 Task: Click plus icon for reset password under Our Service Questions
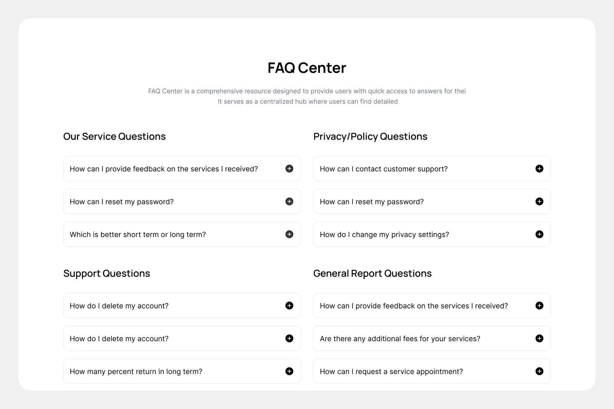tap(289, 201)
